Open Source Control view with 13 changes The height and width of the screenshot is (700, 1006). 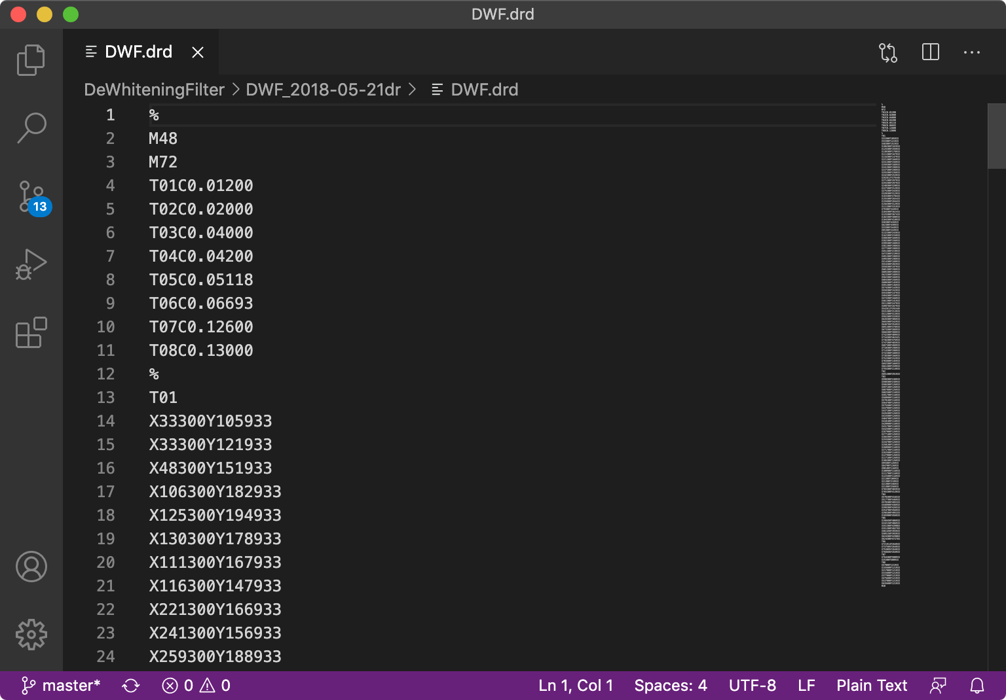click(31, 197)
